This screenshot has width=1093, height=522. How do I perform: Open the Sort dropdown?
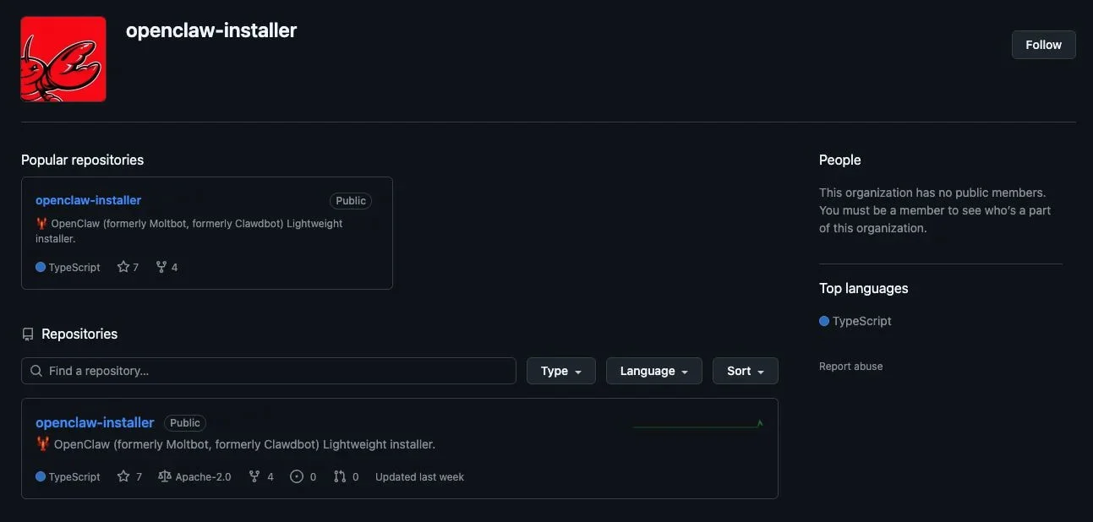(x=744, y=370)
